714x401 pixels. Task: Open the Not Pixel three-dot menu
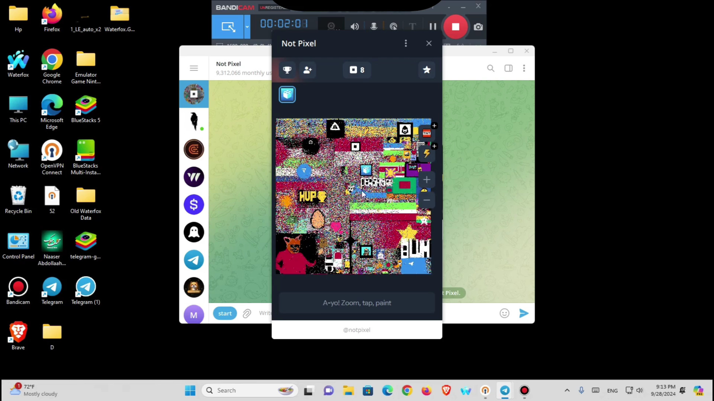[x=406, y=43]
